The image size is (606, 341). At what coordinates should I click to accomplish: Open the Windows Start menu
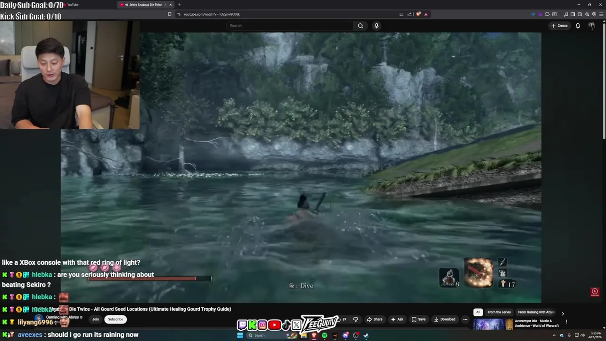(x=240, y=335)
